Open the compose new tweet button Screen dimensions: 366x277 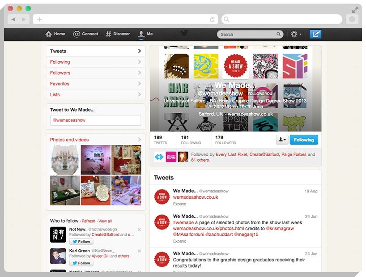(x=315, y=34)
